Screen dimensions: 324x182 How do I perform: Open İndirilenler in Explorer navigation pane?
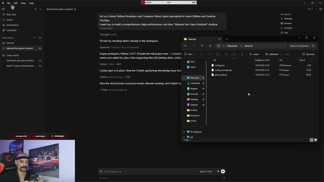pos(195,83)
